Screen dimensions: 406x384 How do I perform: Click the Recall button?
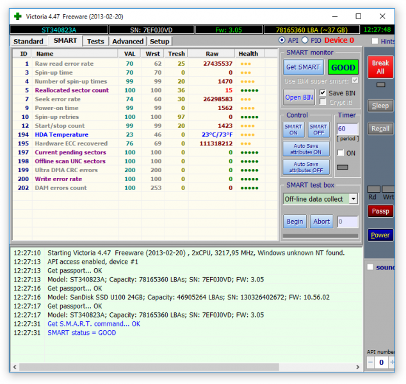click(x=380, y=129)
